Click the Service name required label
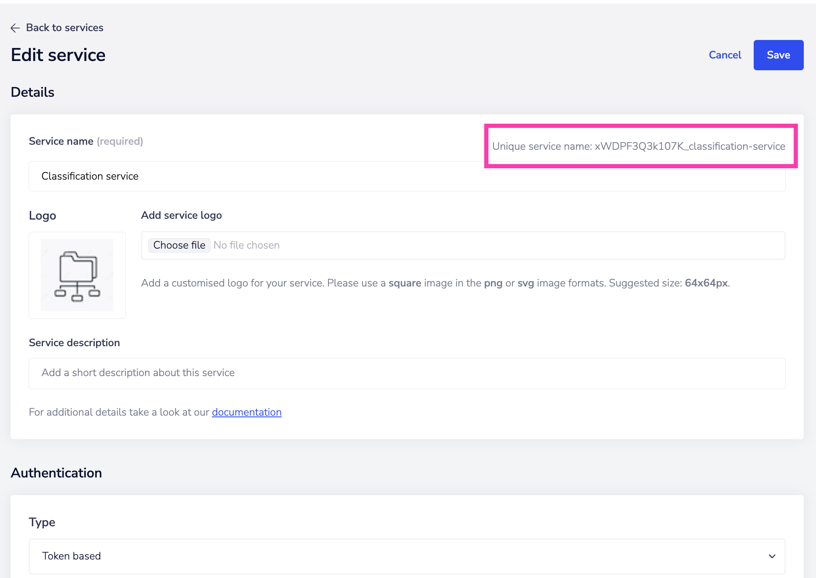The width and height of the screenshot is (816, 578). click(85, 141)
